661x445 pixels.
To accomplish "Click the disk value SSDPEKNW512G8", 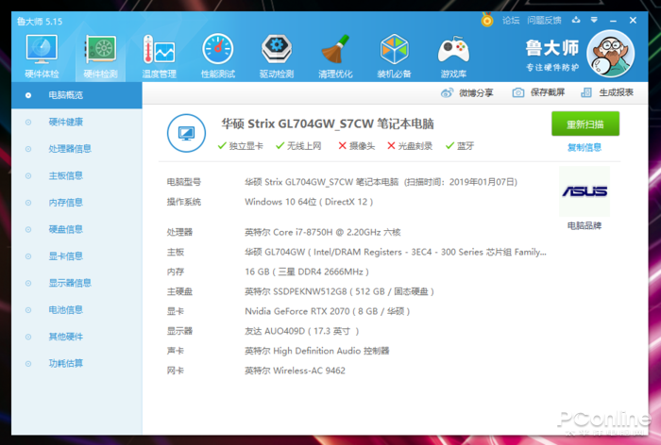I will pyautogui.click(x=339, y=291).
